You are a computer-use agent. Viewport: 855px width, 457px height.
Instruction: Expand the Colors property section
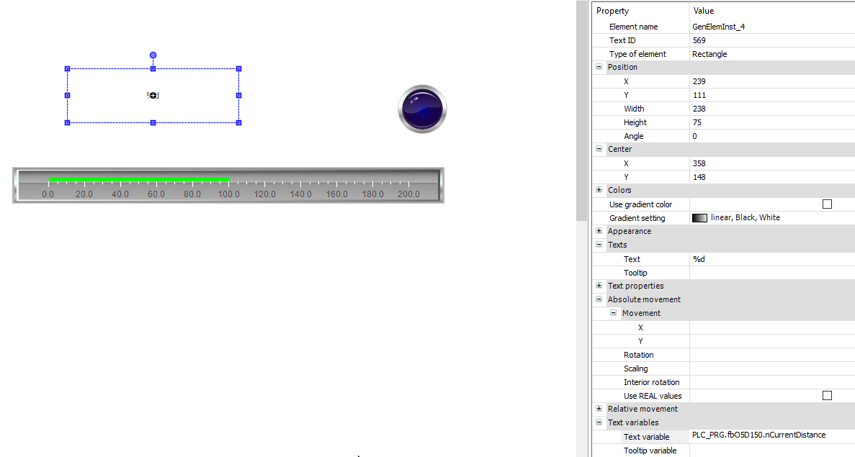pos(599,189)
